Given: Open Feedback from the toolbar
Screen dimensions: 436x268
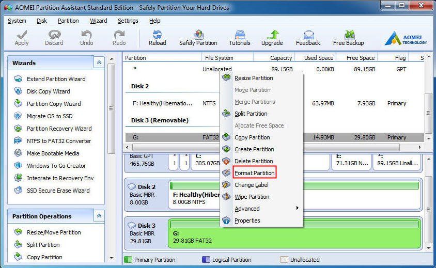Looking at the screenshot, I should tap(308, 38).
